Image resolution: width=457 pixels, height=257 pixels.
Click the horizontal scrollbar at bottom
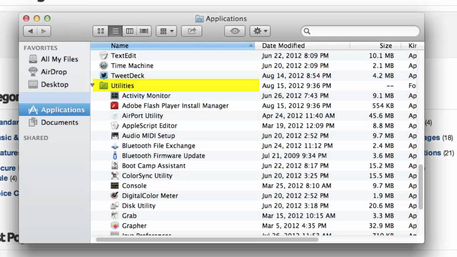(207, 240)
